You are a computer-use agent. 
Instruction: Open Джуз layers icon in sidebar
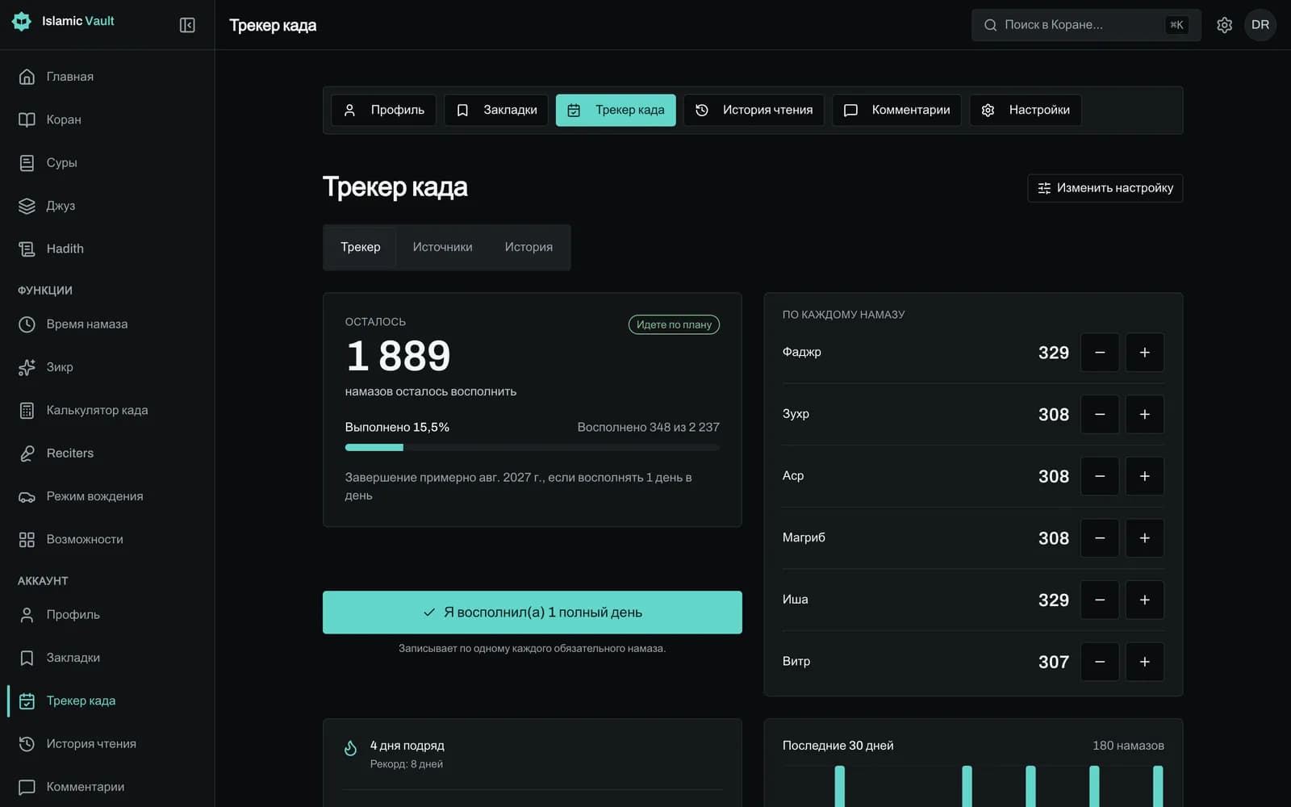click(27, 206)
